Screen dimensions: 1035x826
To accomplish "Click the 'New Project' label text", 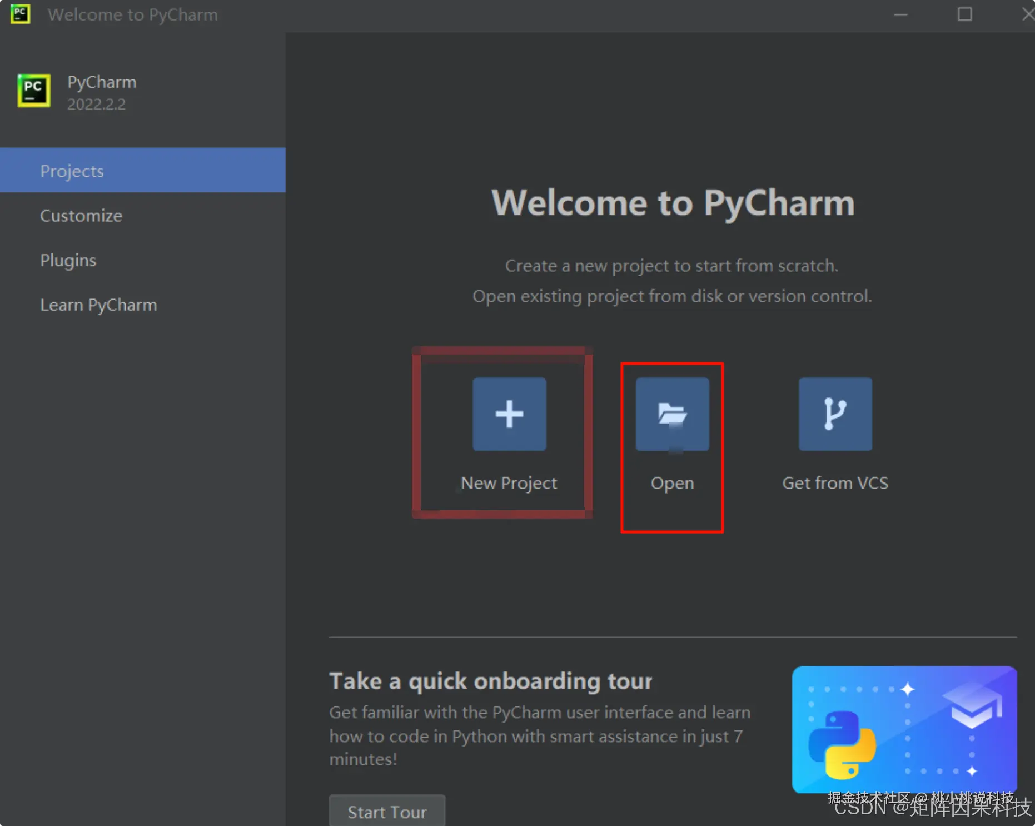I will (x=509, y=483).
